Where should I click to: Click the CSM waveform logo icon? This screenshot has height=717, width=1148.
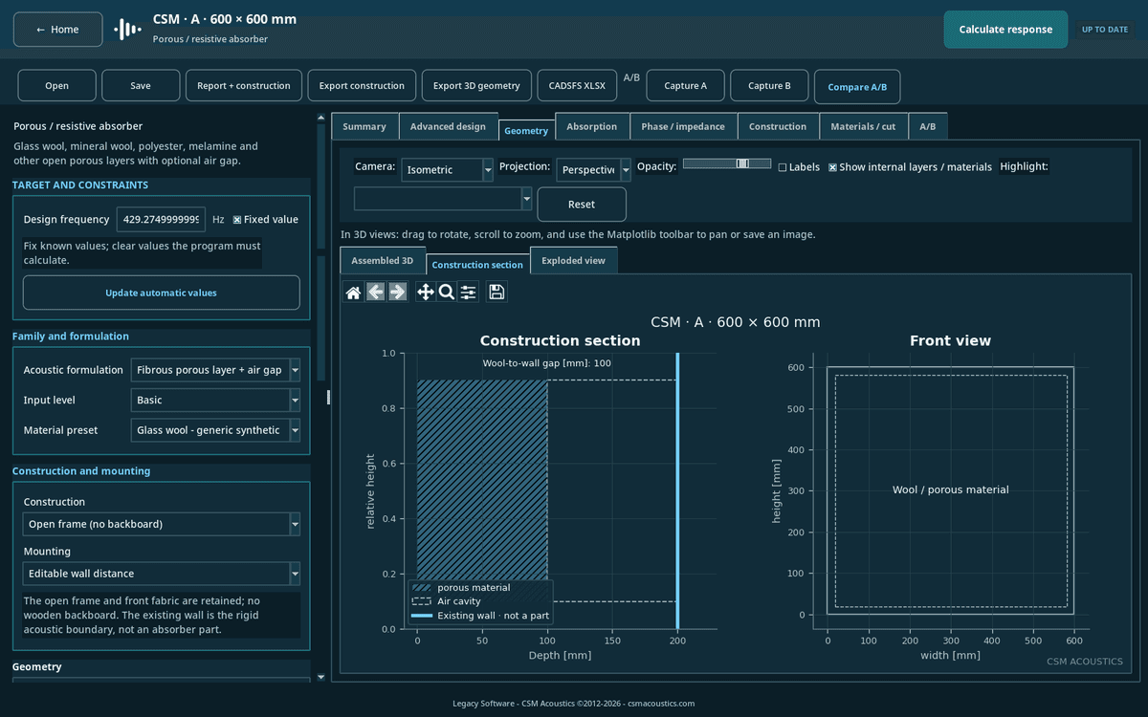pyautogui.click(x=127, y=30)
